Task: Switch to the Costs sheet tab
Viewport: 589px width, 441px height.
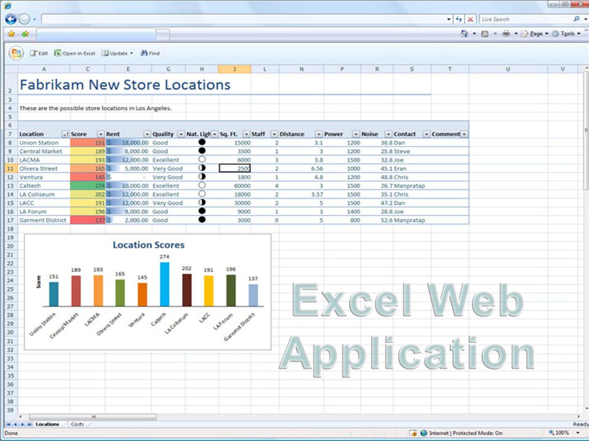Action: coord(77,424)
